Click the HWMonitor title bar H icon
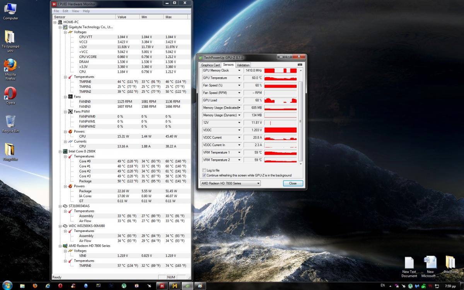This screenshot has width=464, height=290. 54,4
